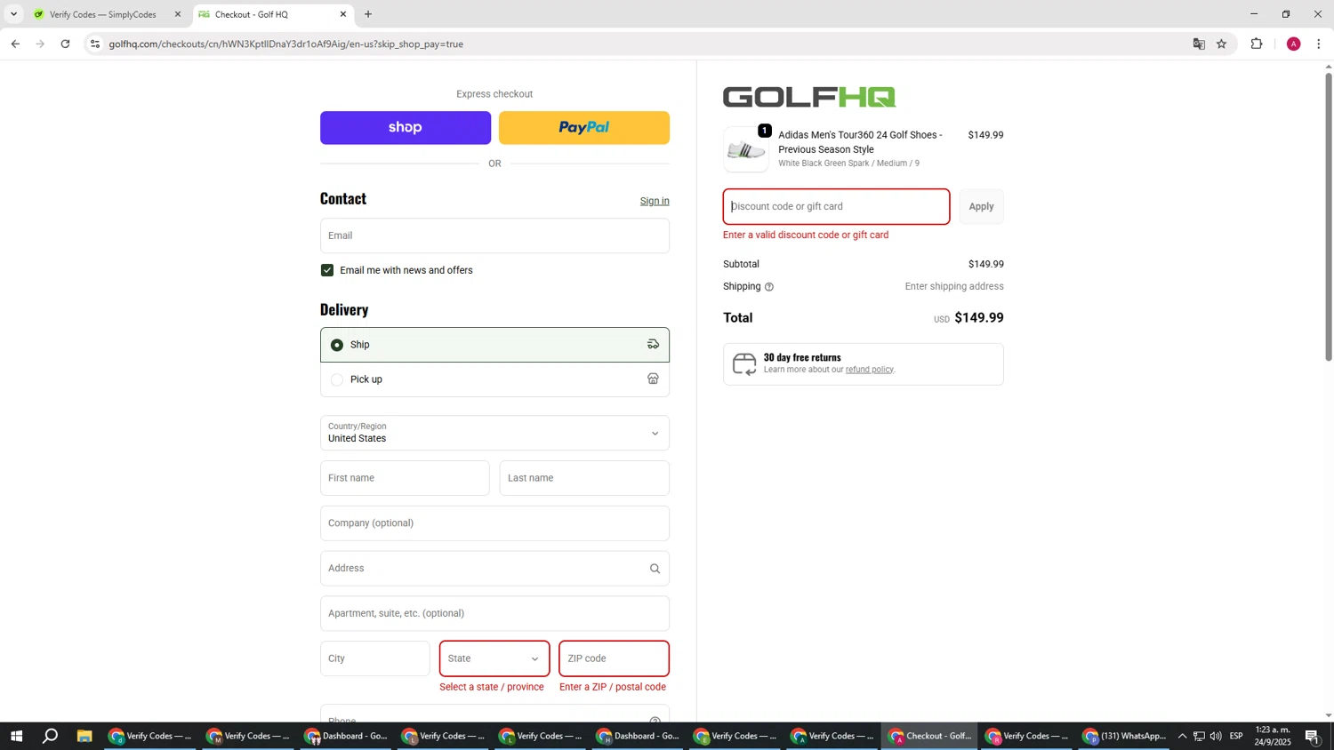The image size is (1334, 750).
Task: Open the Chrome three-dot menu
Action: click(1319, 44)
